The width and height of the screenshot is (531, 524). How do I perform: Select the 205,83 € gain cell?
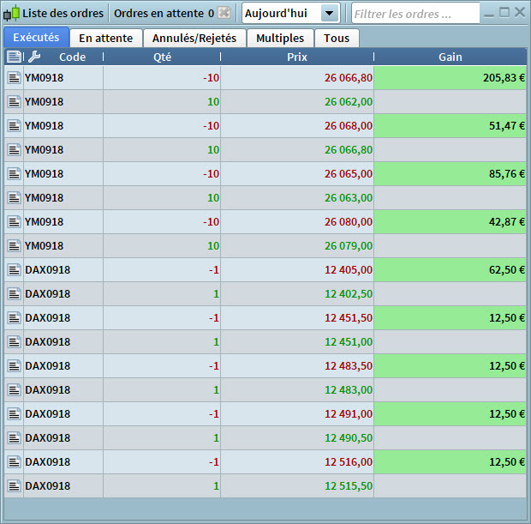[x=450, y=78]
